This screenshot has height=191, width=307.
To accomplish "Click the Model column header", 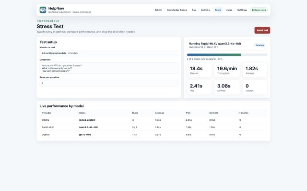I will click(82, 113).
